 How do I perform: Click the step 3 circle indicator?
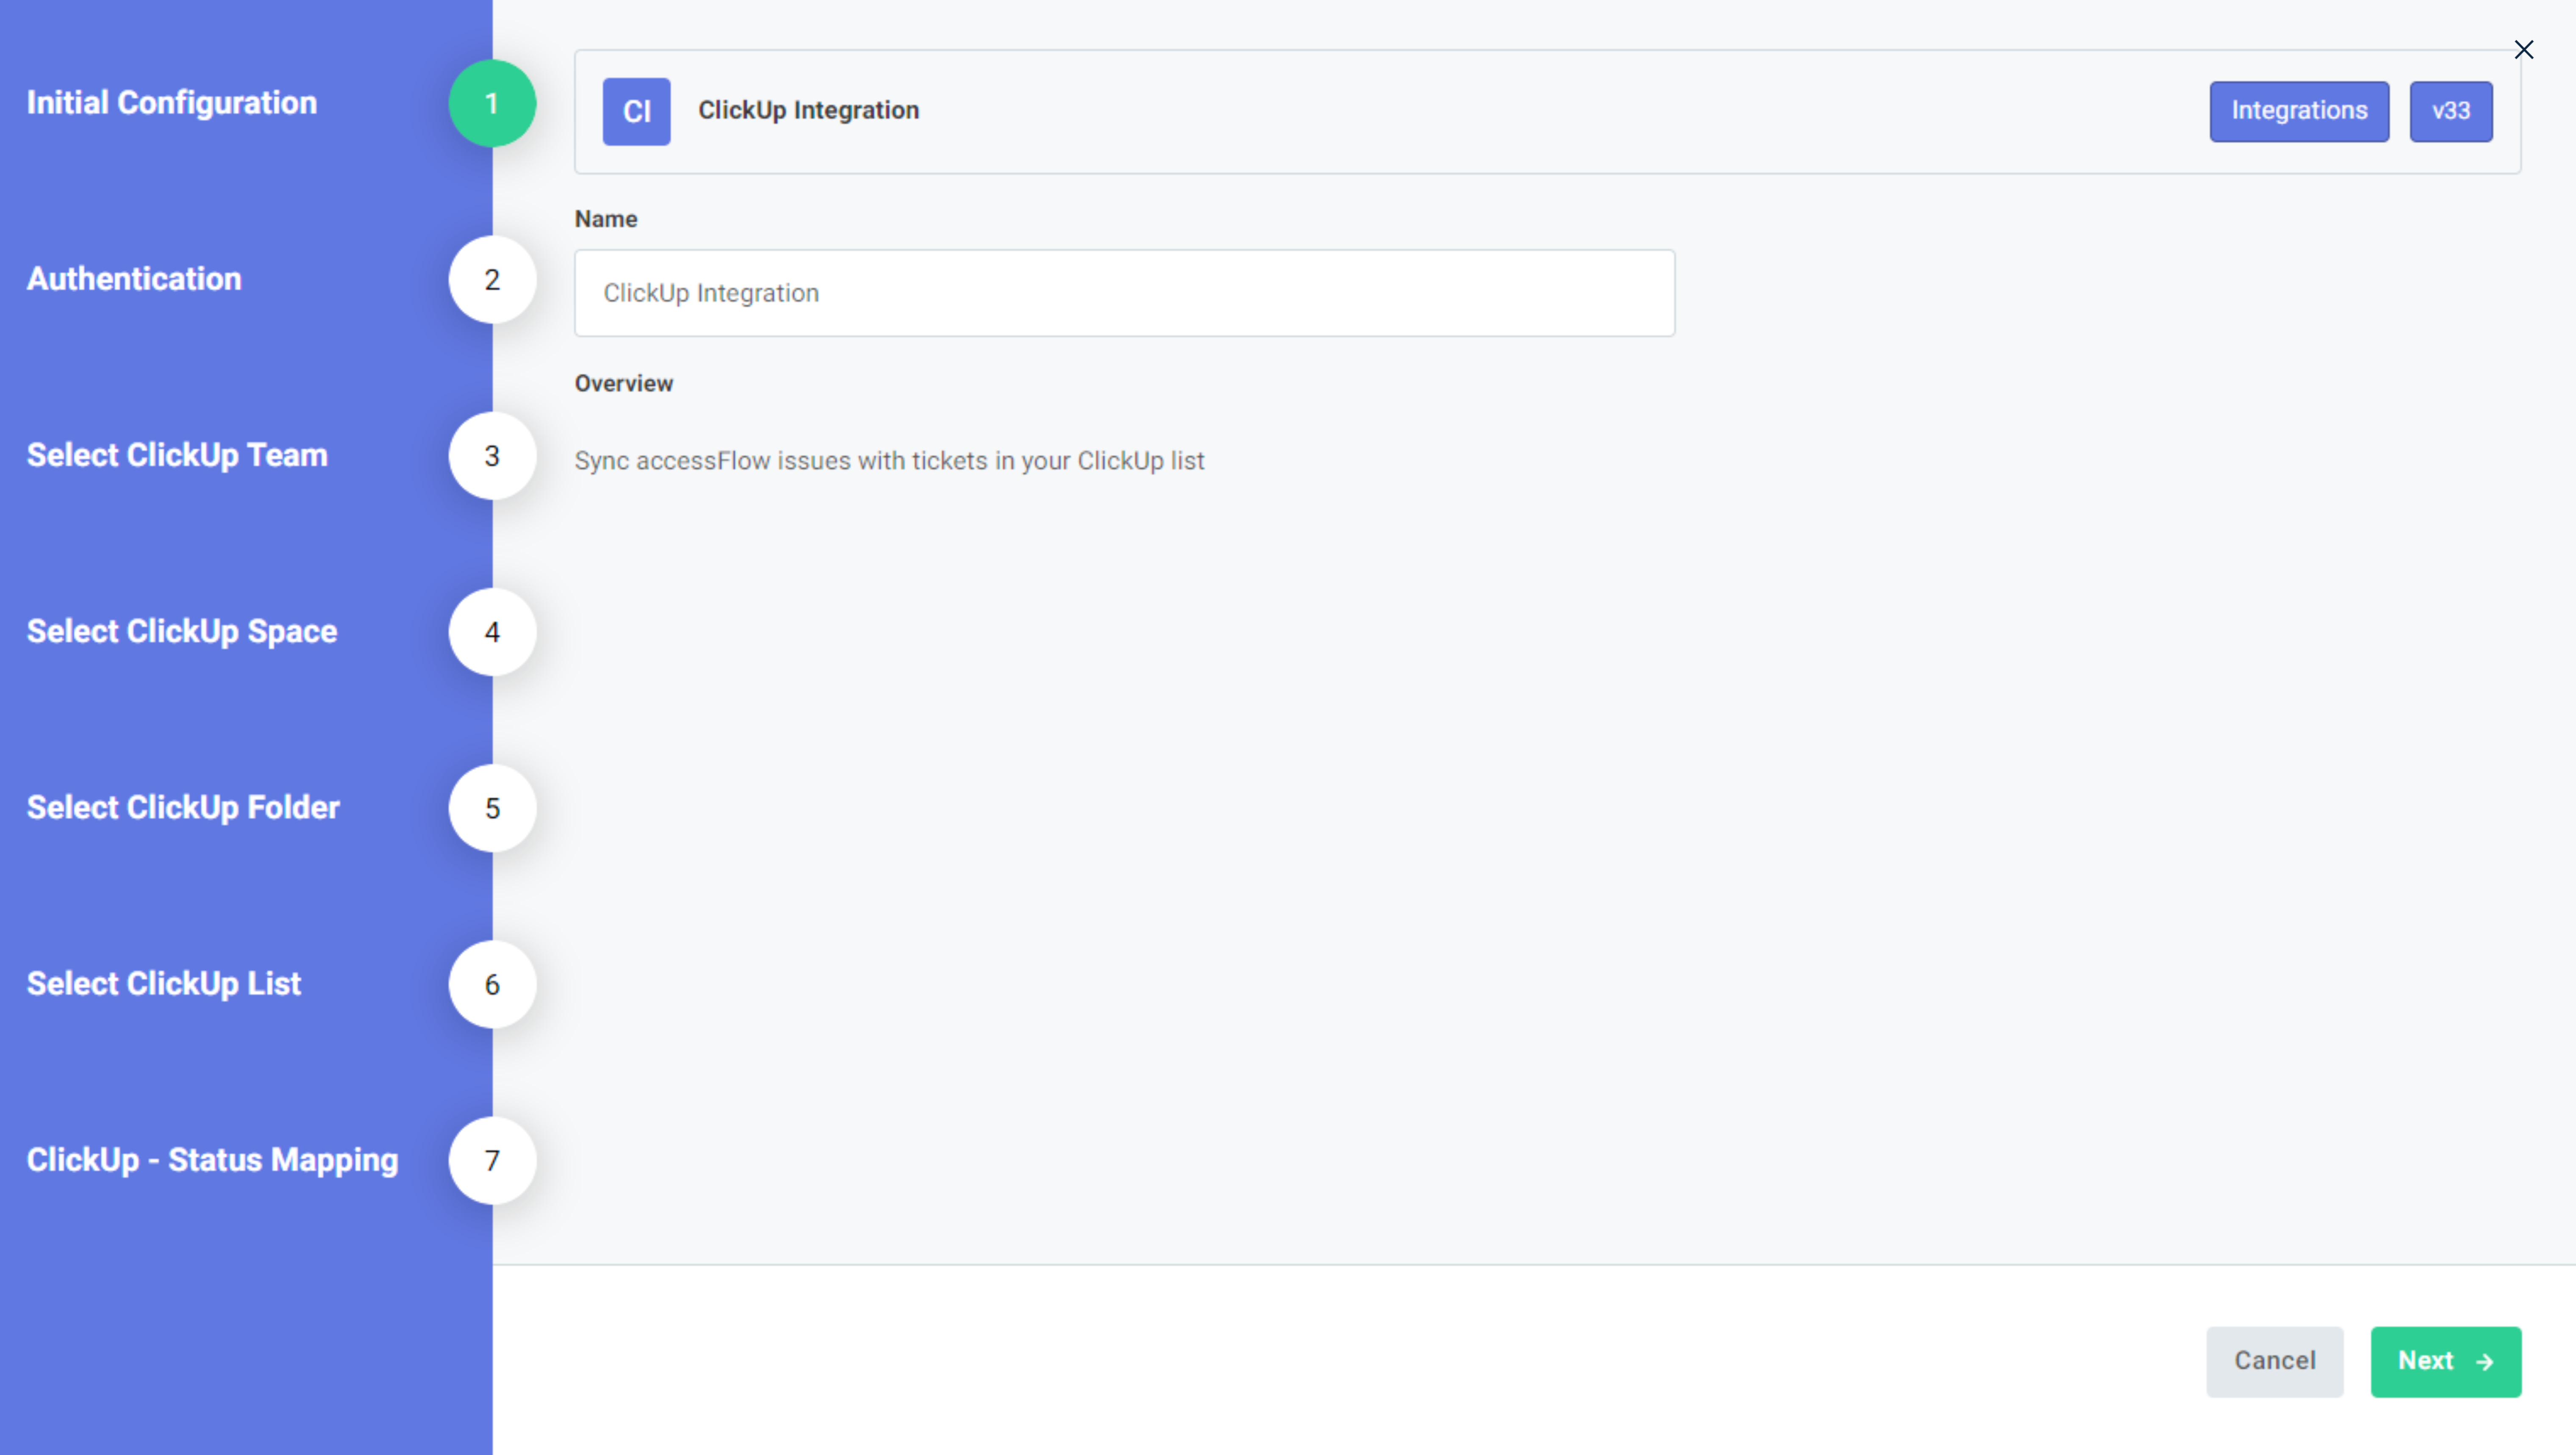point(491,456)
